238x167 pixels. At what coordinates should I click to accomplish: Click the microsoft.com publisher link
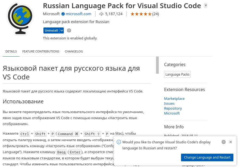click(78, 14)
